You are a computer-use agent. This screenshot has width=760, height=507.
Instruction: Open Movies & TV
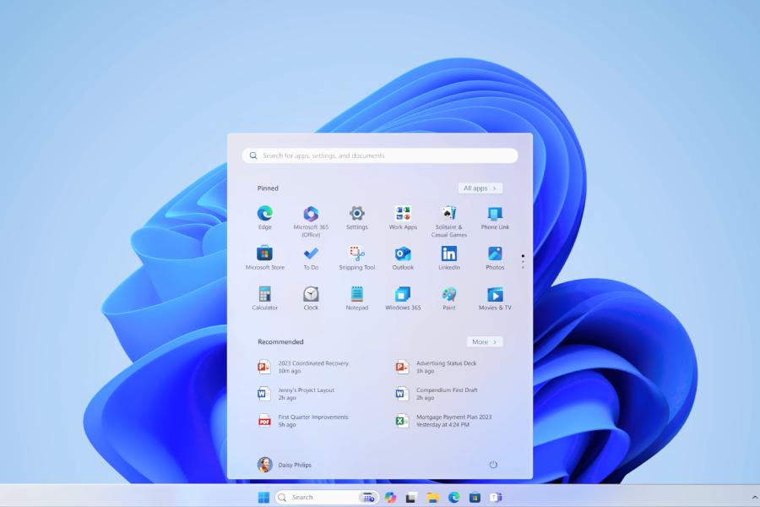[x=495, y=297]
